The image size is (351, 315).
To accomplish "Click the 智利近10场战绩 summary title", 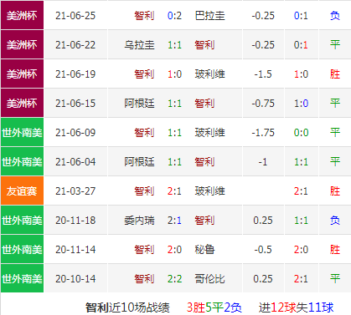I will point(127,307).
